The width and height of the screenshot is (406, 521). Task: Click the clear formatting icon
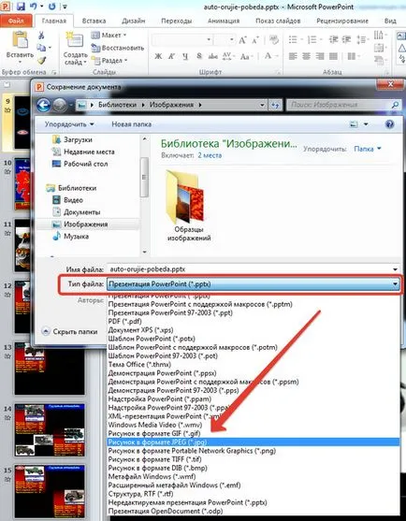click(274, 40)
